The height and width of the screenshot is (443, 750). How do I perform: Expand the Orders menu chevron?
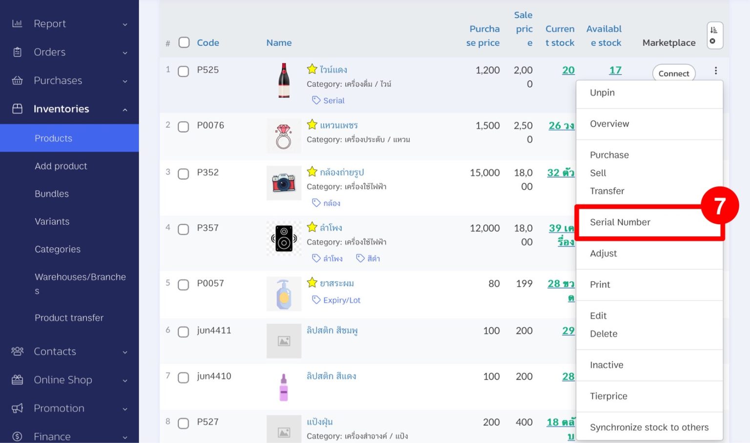pyautogui.click(x=125, y=53)
